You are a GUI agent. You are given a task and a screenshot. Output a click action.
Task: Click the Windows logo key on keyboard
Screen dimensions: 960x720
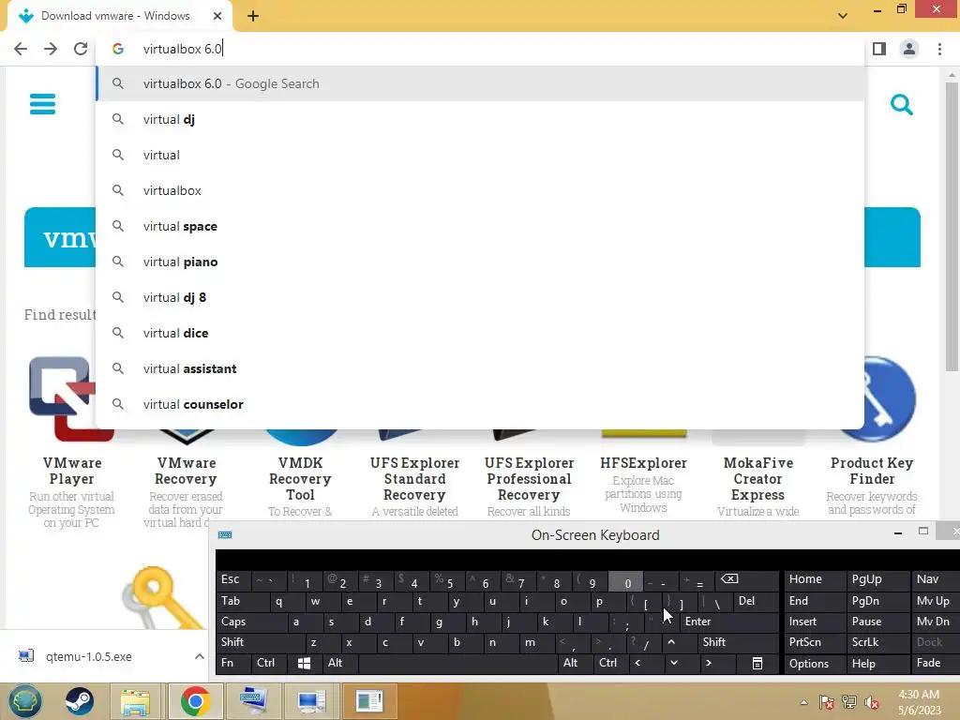[x=304, y=663]
